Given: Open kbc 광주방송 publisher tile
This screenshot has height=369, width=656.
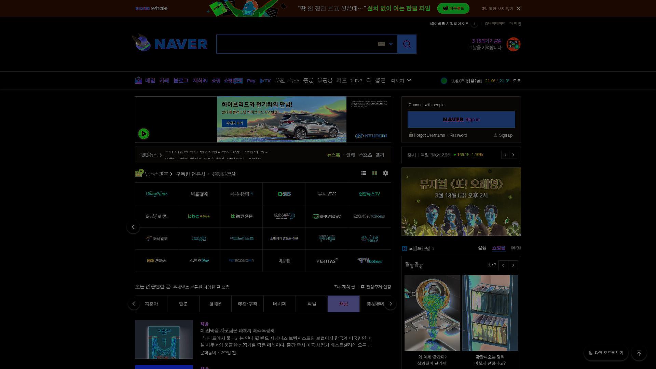Looking at the screenshot, I should [x=199, y=216].
